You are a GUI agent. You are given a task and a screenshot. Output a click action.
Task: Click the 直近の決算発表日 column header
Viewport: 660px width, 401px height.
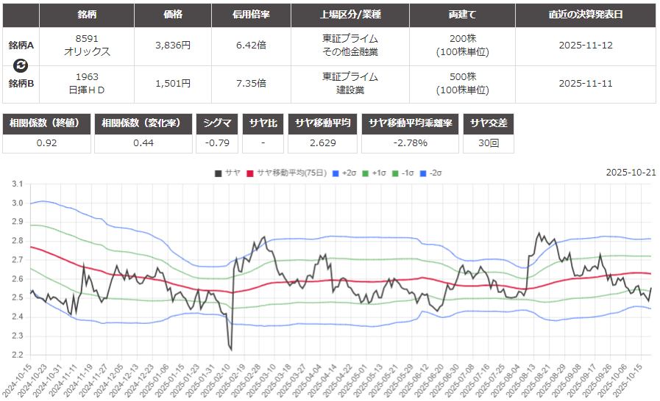tap(585, 15)
